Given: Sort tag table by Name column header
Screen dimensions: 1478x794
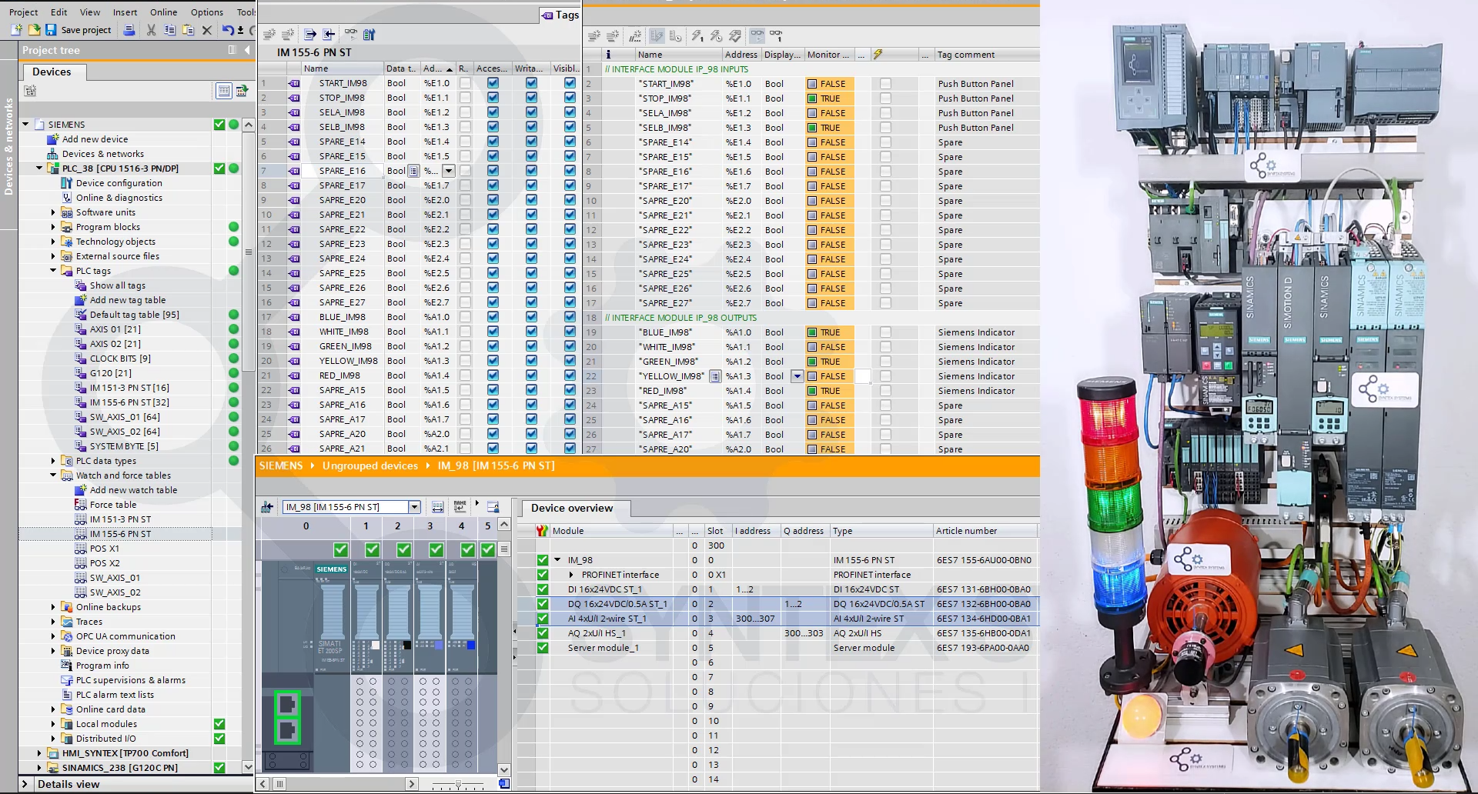Looking at the screenshot, I should click(341, 68).
